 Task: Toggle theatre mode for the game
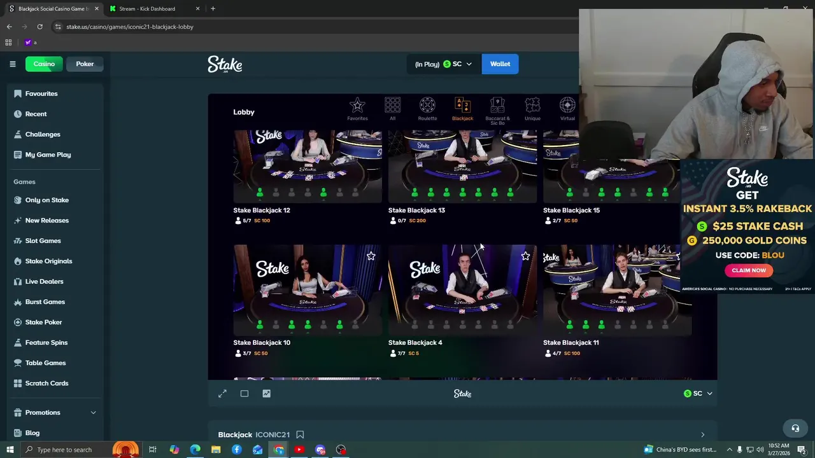[x=244, y=394]
